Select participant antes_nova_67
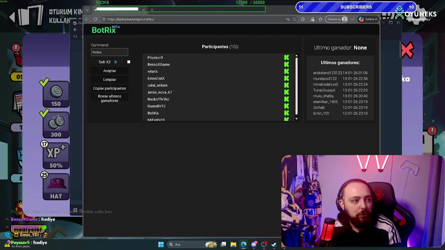 coord(160,92)
